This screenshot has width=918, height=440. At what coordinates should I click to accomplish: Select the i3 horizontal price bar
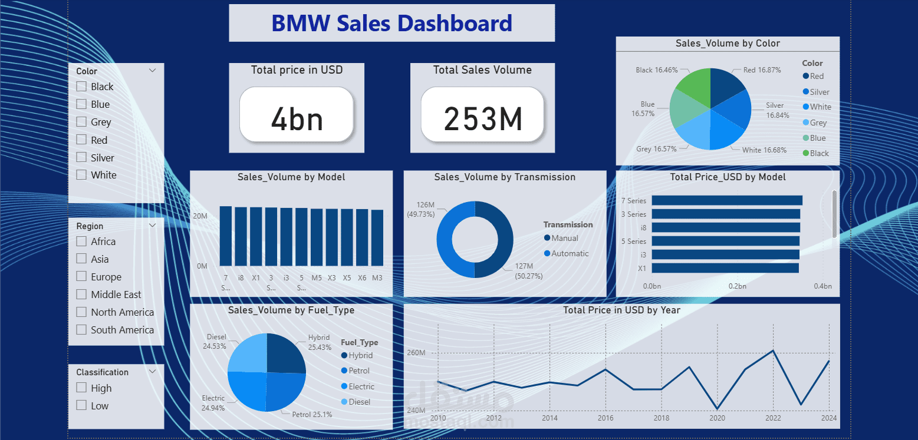coord(725,254)
